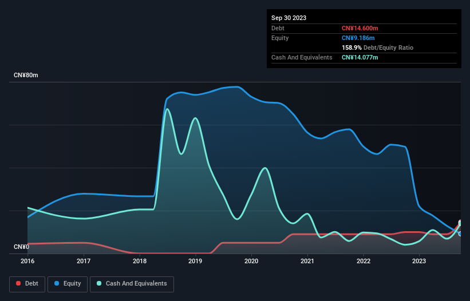Image resolution: width=470 pixels, height=301 pixels.
Task: Click the CN¥14.600m debt value
Action: (x=360, y=28)
